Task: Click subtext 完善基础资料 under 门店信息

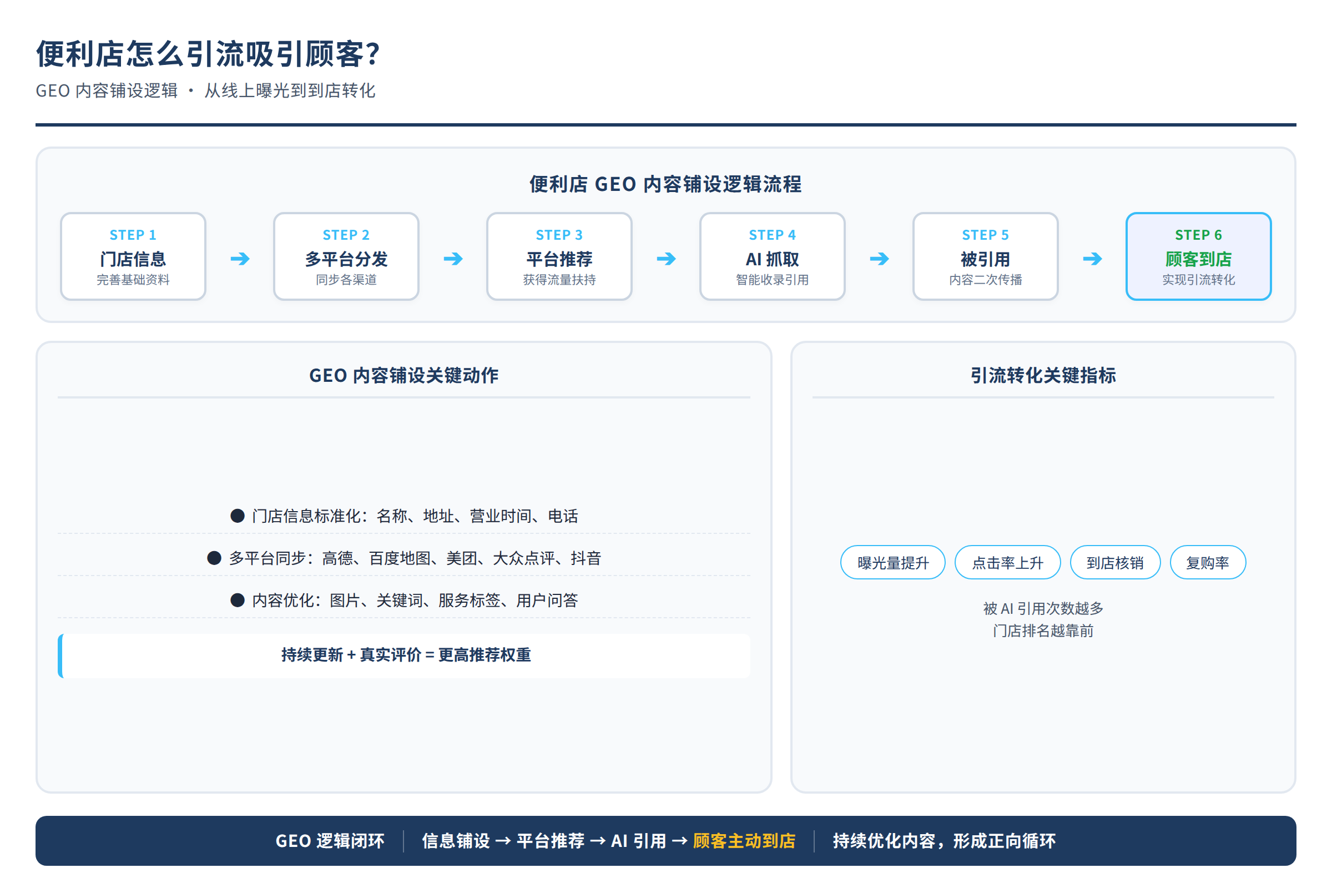Action: tap(133, 280)
